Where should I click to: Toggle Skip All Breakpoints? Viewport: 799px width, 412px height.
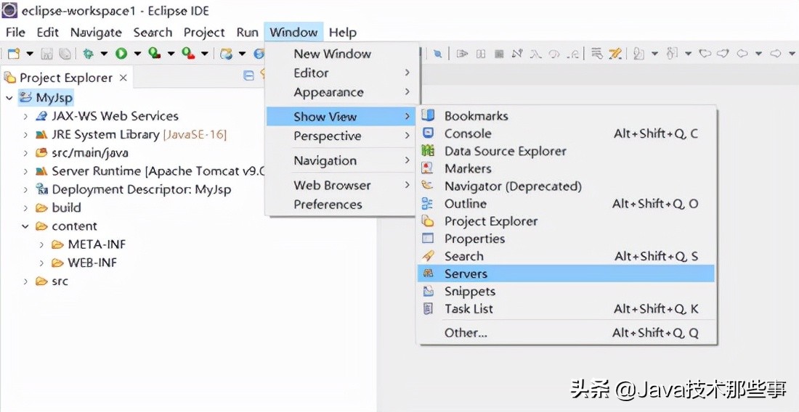(x=438, y=54)
